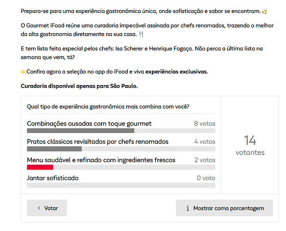Click the poll question text
Screen dimensions: 286x231
tap(108, 107)
